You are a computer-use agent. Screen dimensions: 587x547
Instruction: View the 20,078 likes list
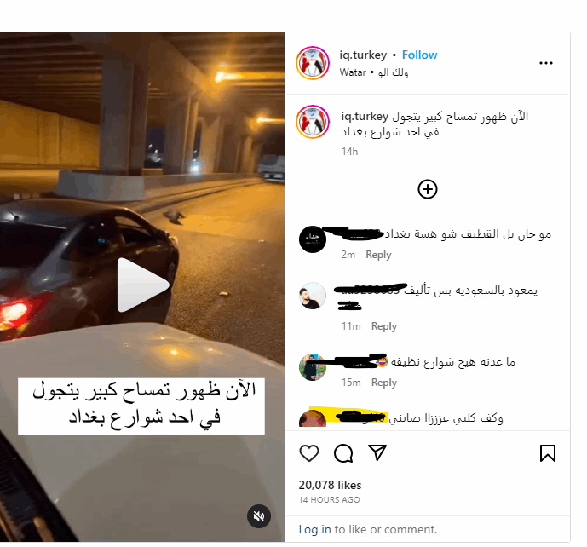tap(330, 485)
